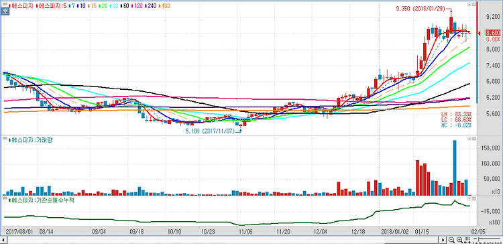The width and height of the screenshot is (503, 244).
Task: Select the 20-day moving average legend
Action: (x=103, y=6)
